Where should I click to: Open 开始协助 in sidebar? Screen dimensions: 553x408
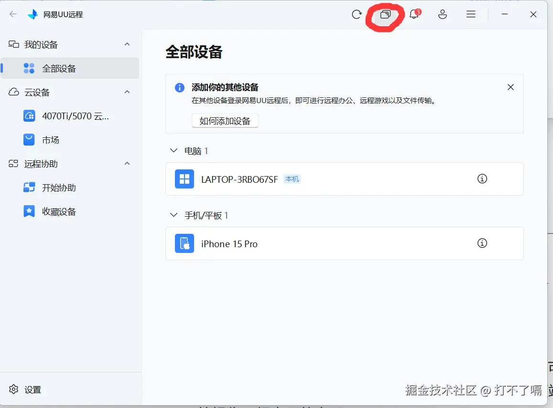coord(70,187)
